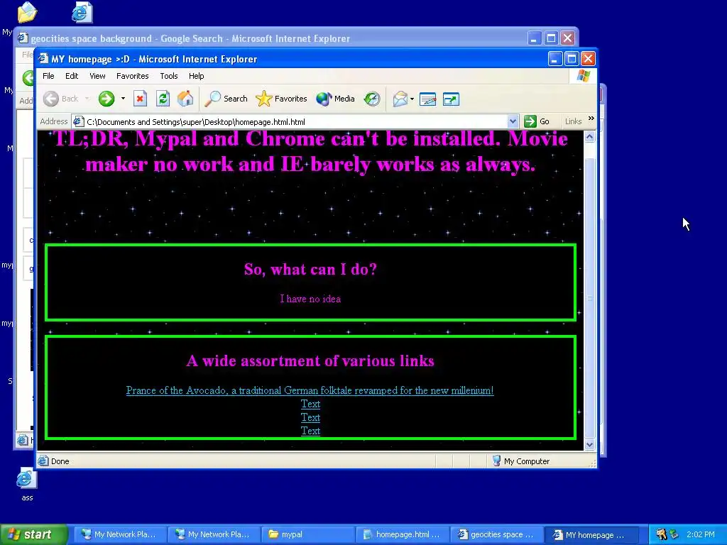Click the vertical scrollbar thumb

(x=589, y=297)
